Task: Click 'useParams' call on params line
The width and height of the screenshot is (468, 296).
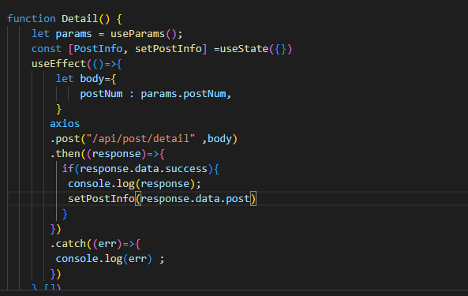Action: pyautogui.click(x=137, y=34)
